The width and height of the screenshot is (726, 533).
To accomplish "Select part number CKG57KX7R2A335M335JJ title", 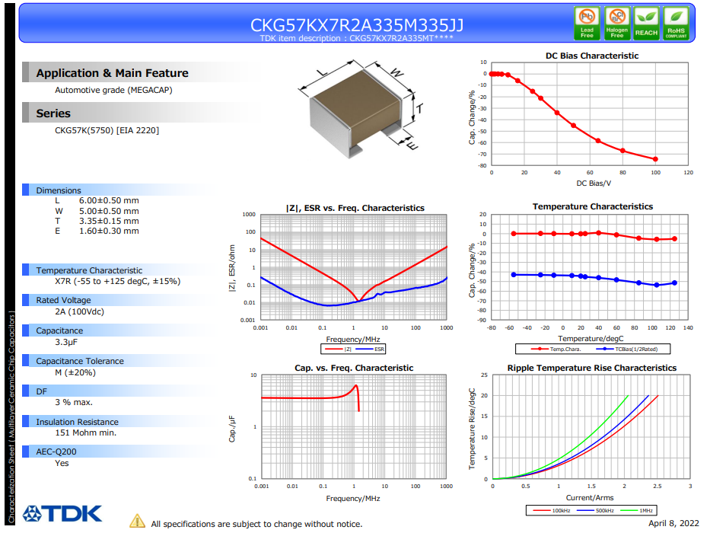I will (x=356, y=25).
